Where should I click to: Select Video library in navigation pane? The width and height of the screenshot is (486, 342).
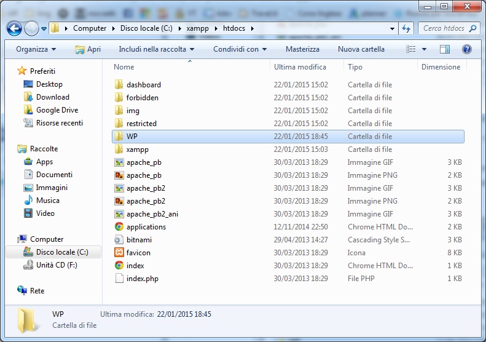[39, 213]
